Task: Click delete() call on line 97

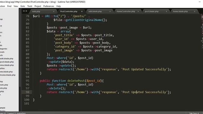Action: pyautogui.click(x=57, y=88)
